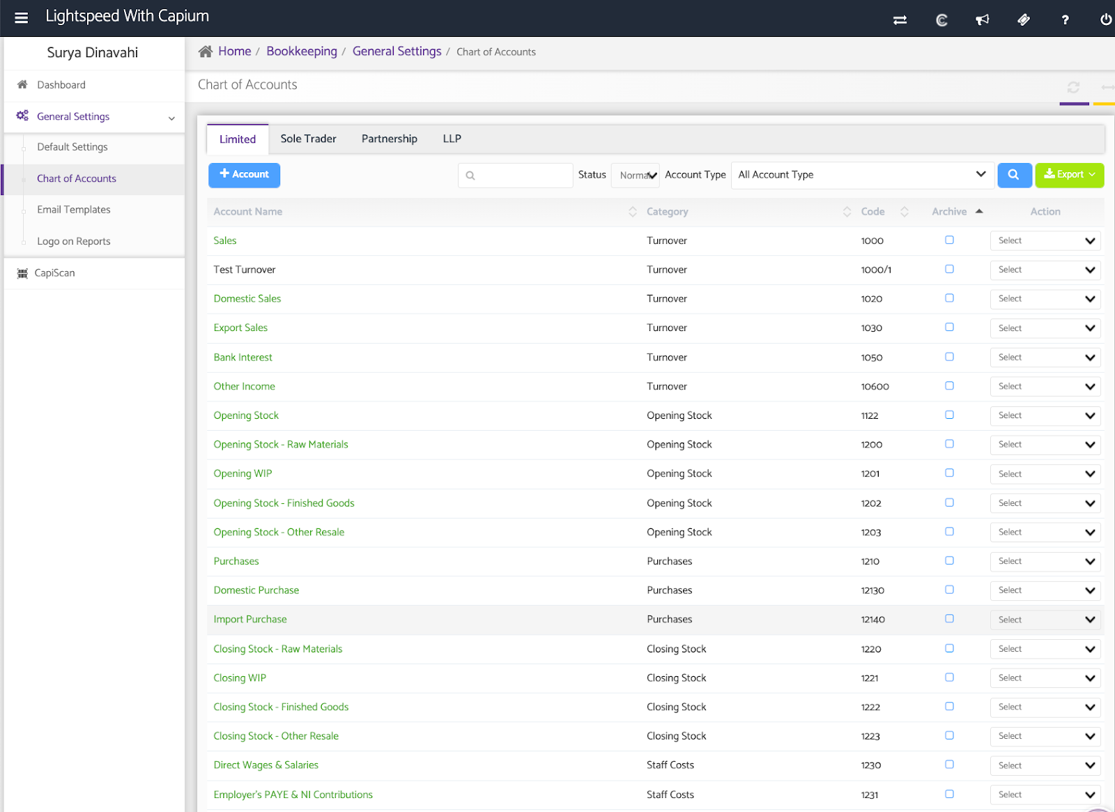Click the Capium C logo icon

pyautogui.click(x=941, y=20)
